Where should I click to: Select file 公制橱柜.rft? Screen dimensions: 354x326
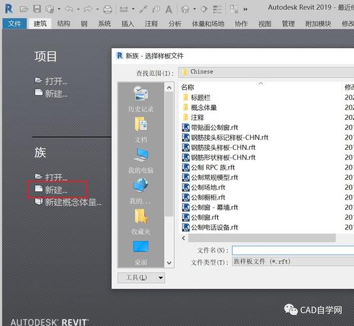(x=203, y=198)
